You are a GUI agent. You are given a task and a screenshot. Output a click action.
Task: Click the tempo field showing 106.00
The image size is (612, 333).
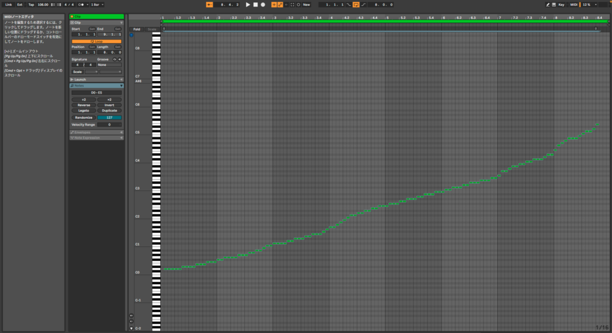click(42, 4)
